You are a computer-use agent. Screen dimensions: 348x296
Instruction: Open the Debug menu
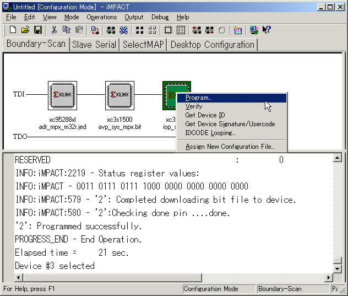click(x=160, y=17)
